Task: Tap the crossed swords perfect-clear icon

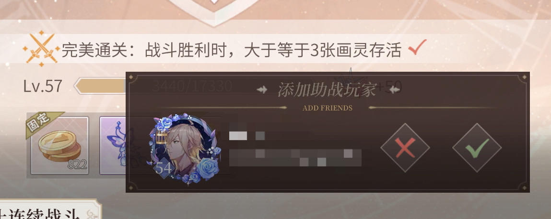Action: pos(41,49)
